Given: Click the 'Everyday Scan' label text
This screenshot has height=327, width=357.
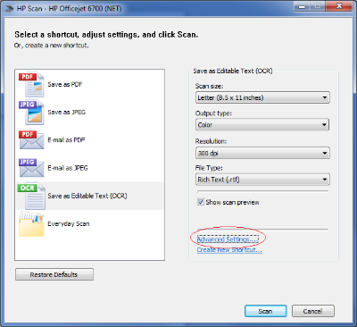Looking at the screenshot, I should [69, 224].
